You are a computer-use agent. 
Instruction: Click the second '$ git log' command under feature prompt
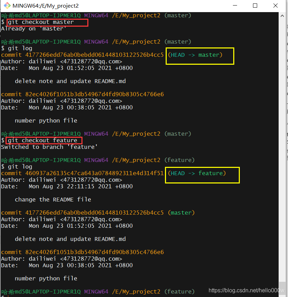click(x=17, y=167)
